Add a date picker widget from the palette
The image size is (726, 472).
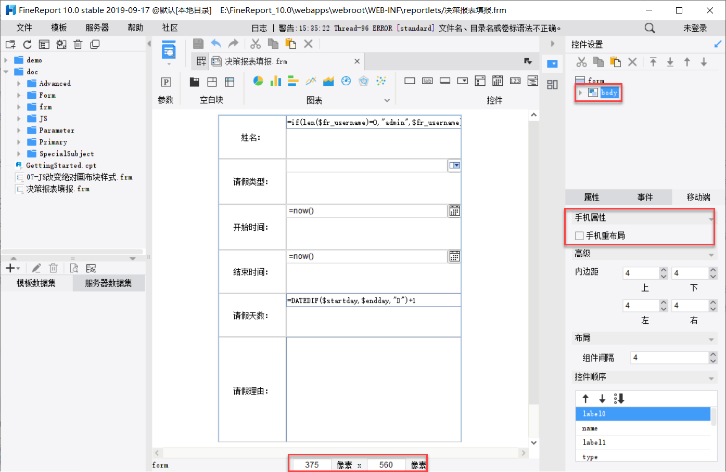tap(498, 81)
